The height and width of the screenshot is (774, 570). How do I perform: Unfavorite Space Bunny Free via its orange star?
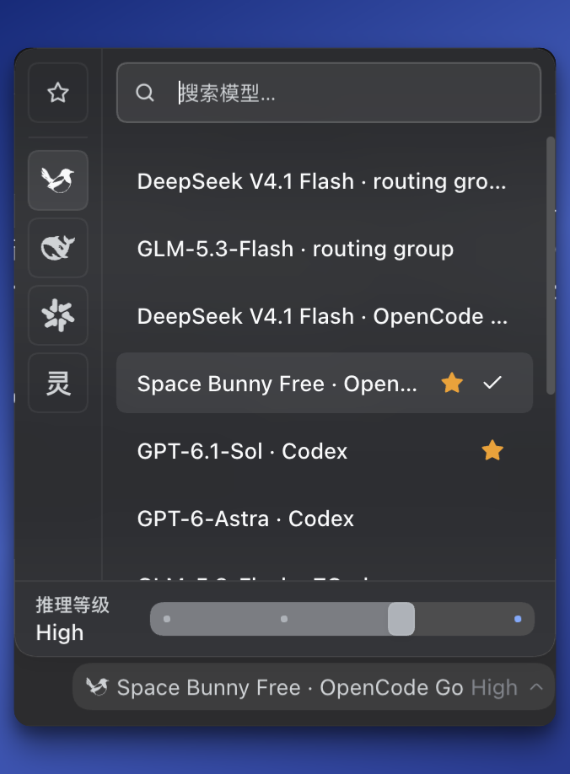(452, 383)
